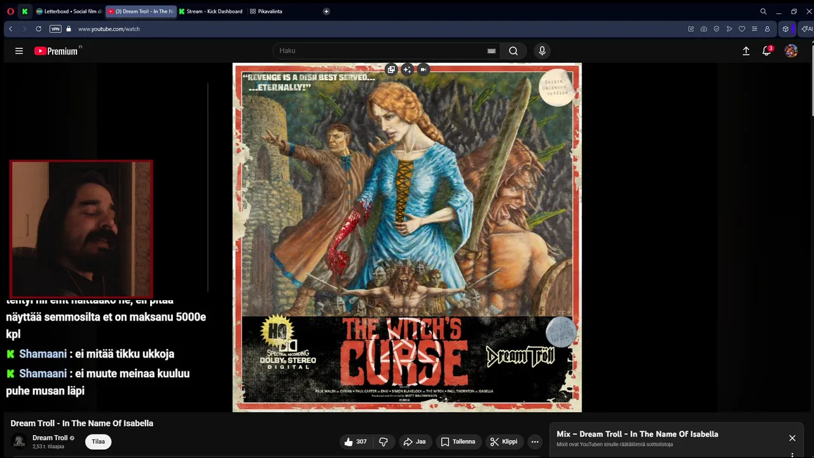Open the YouTube hamburger guide menu
Screen dimensions: 814x458
point(19,51)
